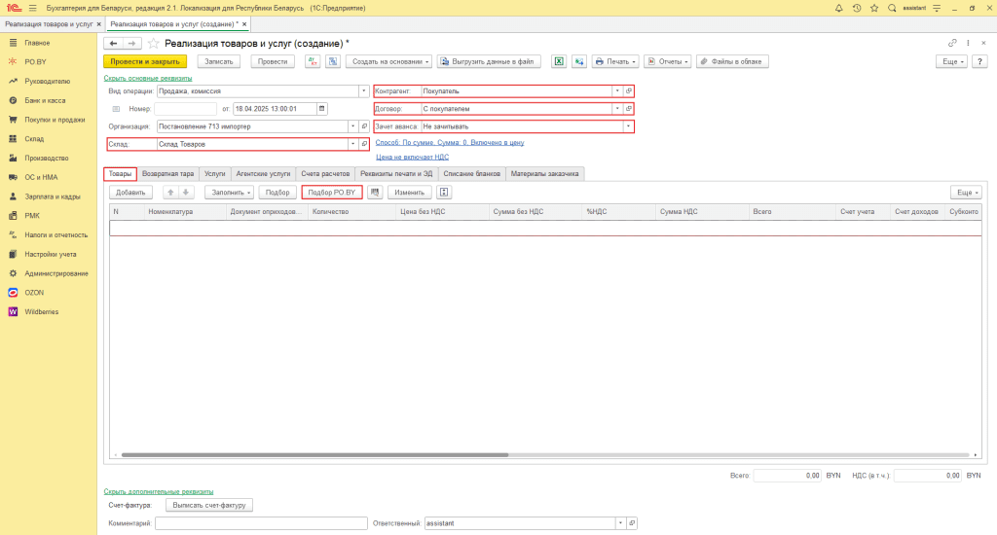The image size is (997, 535).
Task: Open notifications bell icon
Action: pyautogui.click(x=838, y=8)
